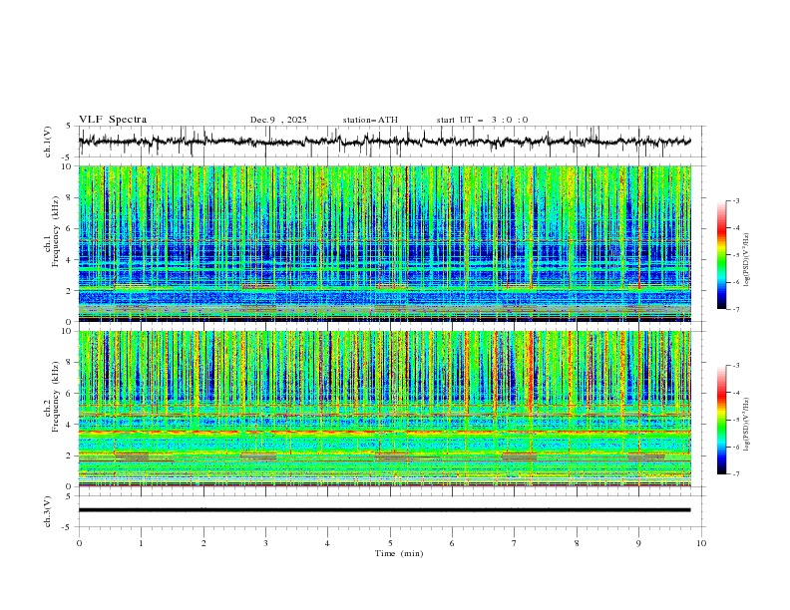Viewport: 790px width, 610px height.
Task: Click the "station=ATH" header text
Action: pyautogui.click(x=370, y=120)
